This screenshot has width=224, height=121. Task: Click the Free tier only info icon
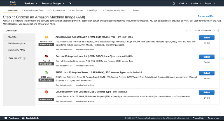[24, 58]
